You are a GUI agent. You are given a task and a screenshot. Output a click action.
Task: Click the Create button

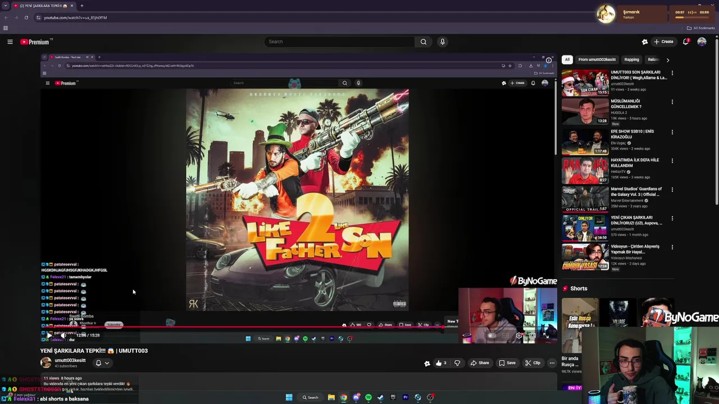pos(663,42)
